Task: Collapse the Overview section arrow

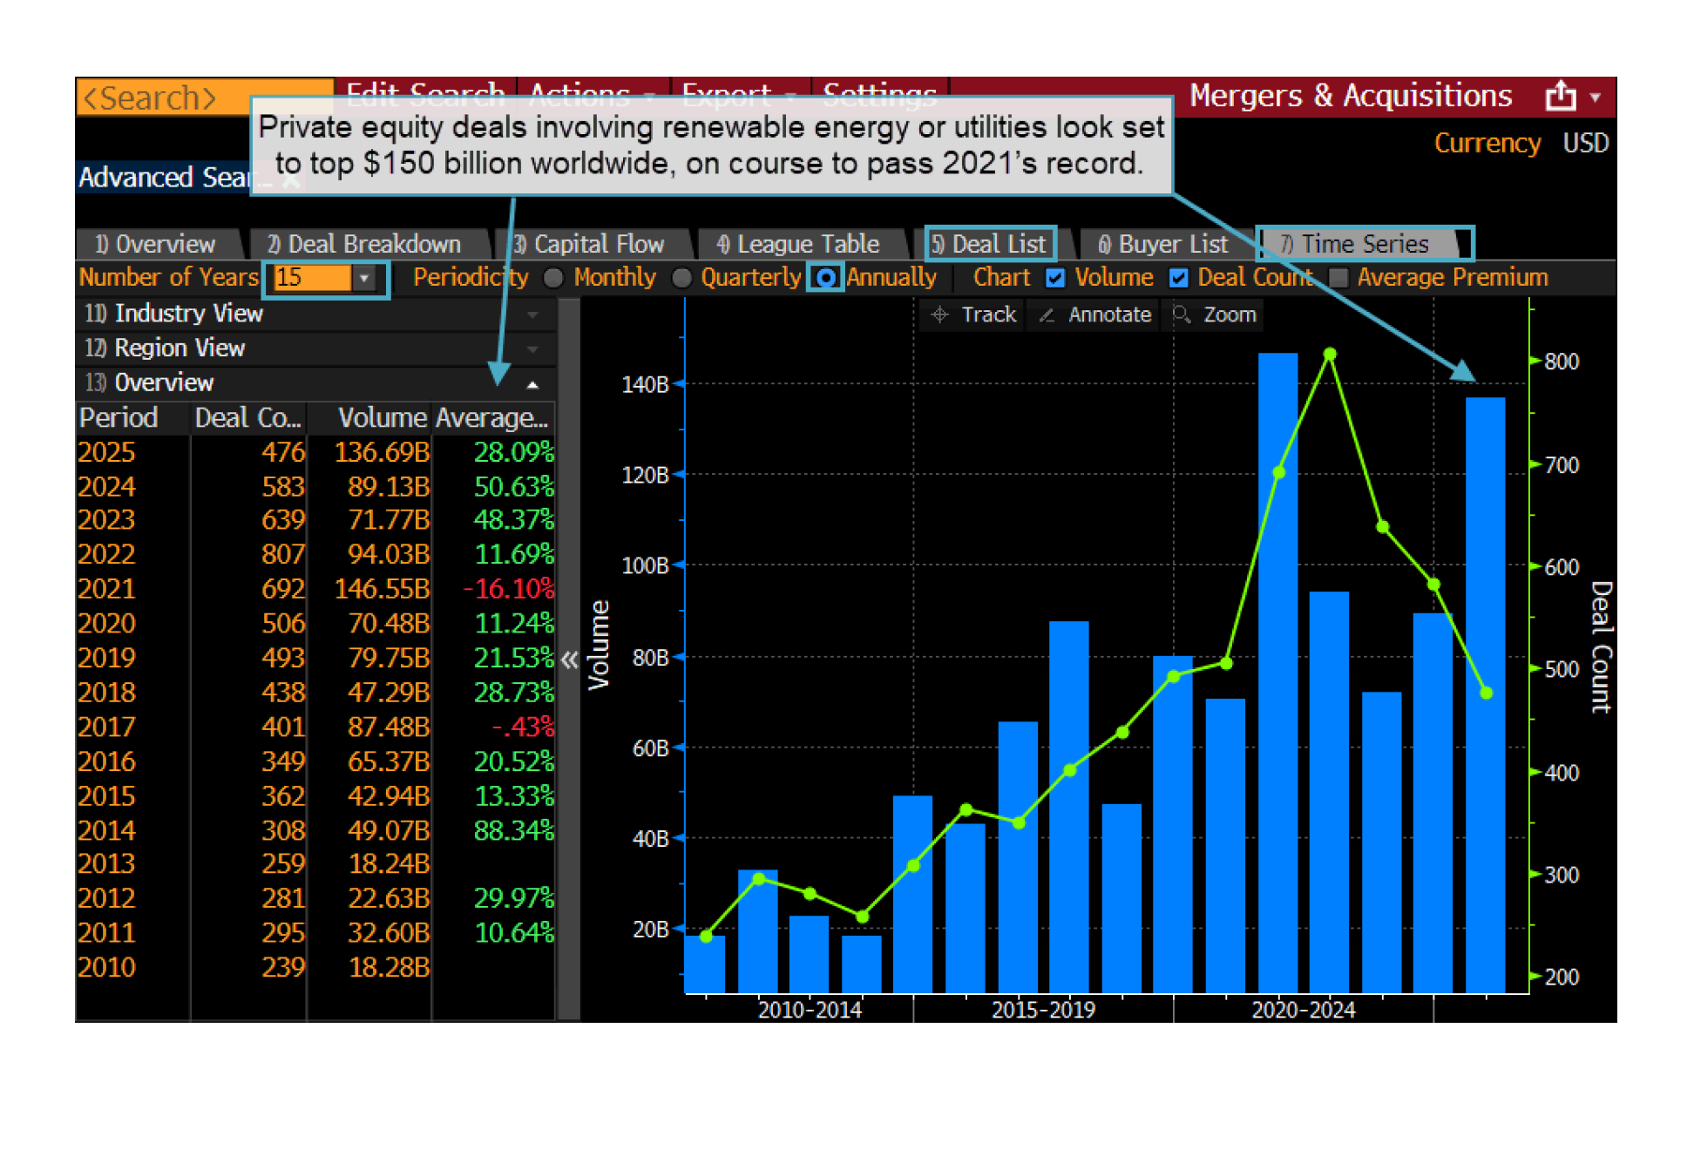Action: pyautogui.click(x=532, y=384)
